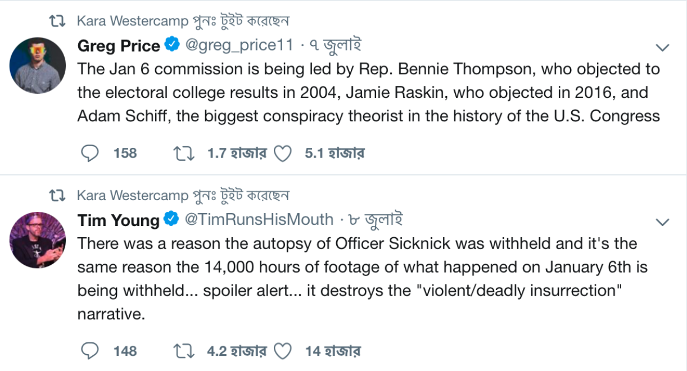Click Greg Price's verified badge
This screenshot has height=371, width=687.
point(171,45)
